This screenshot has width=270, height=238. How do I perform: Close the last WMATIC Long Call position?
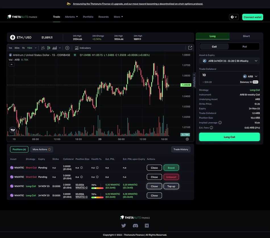(154, 195)
